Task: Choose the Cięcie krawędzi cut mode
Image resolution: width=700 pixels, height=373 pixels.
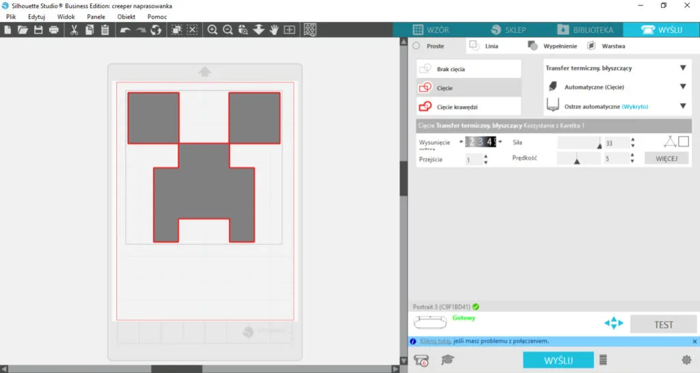Action: tap(469, 107)
